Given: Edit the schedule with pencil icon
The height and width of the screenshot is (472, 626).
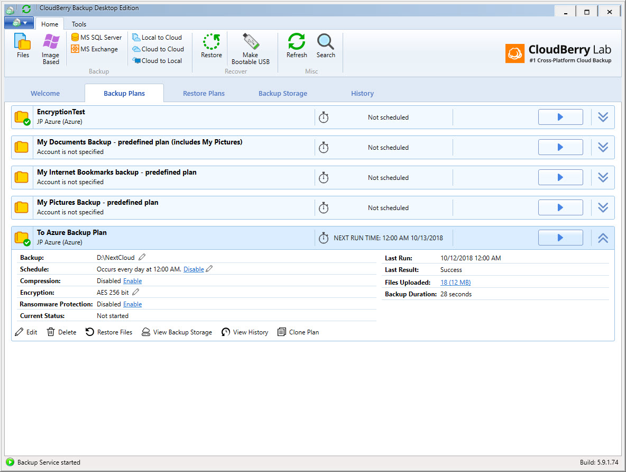Looking at the screenshot, I should (209, 269).
